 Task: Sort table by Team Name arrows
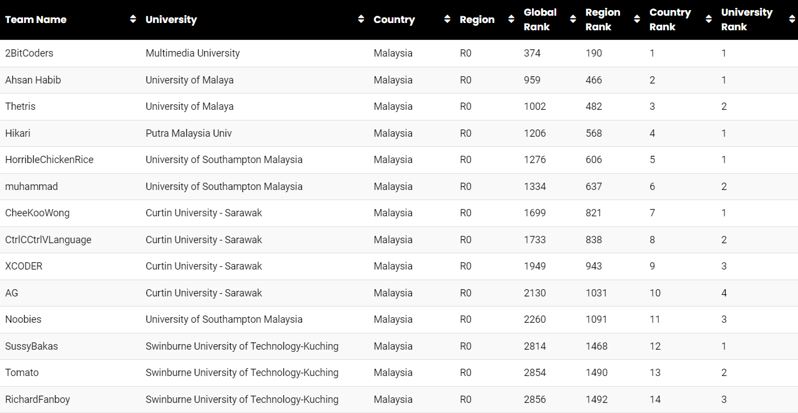pos(133,20)
